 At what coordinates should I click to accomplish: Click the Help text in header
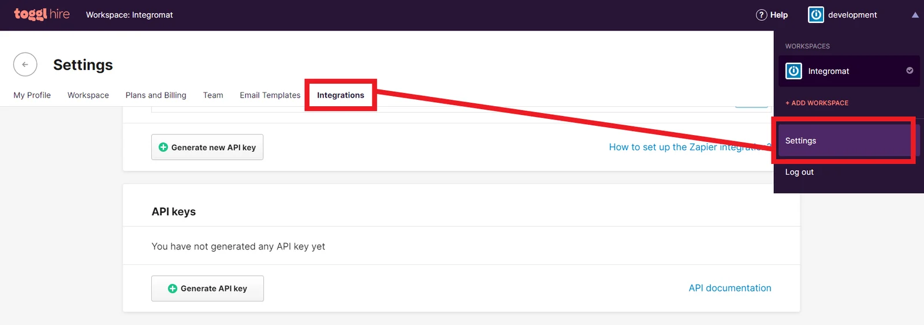[779, 15]
